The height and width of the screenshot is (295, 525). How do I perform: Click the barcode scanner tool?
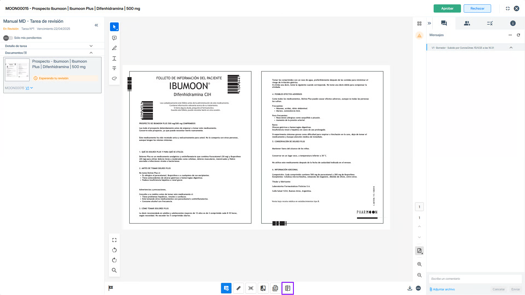pos(251,288)
